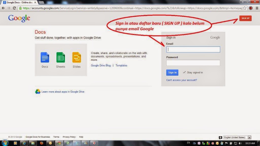
Task: Open the Templates link
Action: (121, 65)
